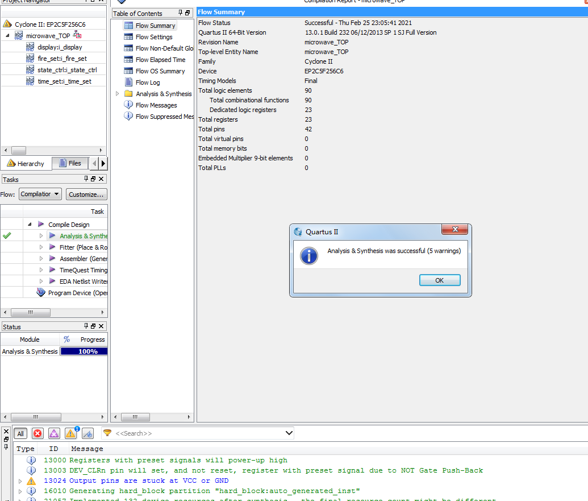This screenshot has height=501, width=588.
Task: Pin the Tasks panel
Action: coord(86,179)
